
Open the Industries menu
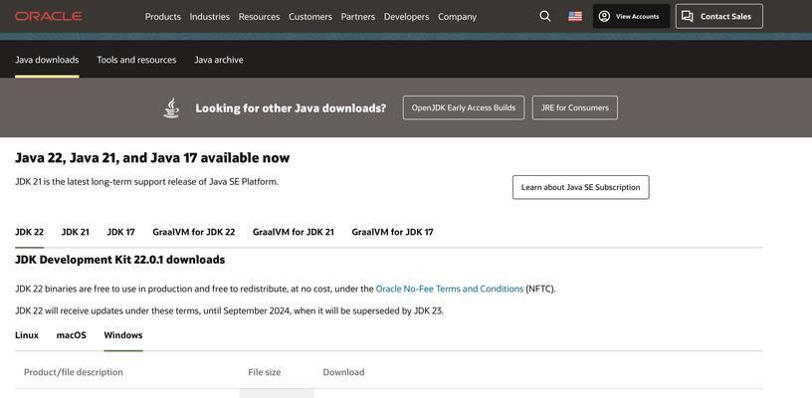pos(209,17)
